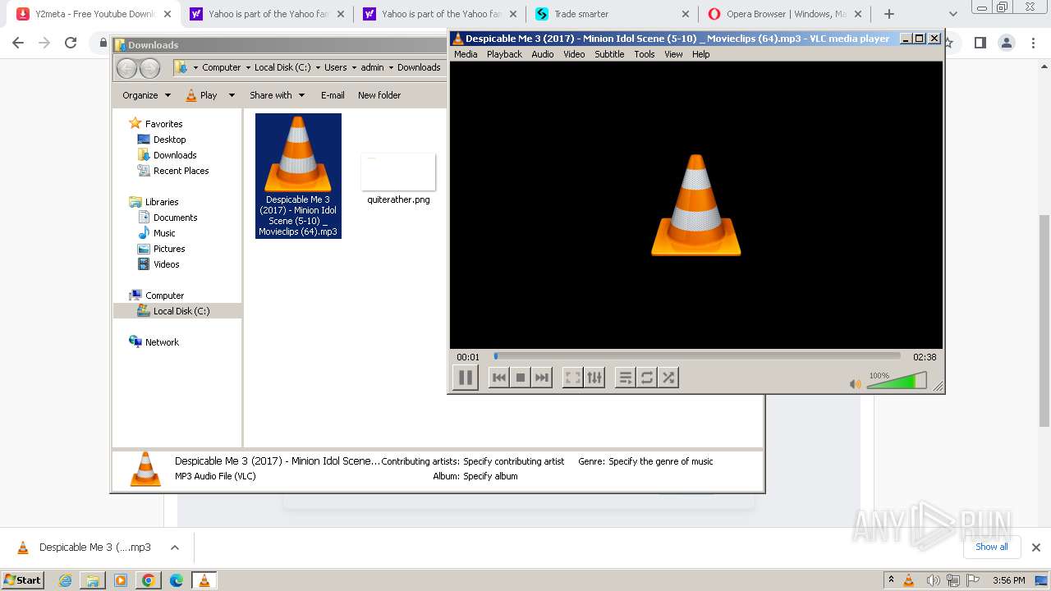Open Music library
This screenshot has height=591, width=1051.
[x=164, y=233]
